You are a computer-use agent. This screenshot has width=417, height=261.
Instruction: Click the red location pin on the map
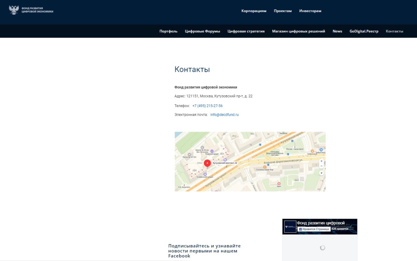pyautogui.click(x=207, y=163)
